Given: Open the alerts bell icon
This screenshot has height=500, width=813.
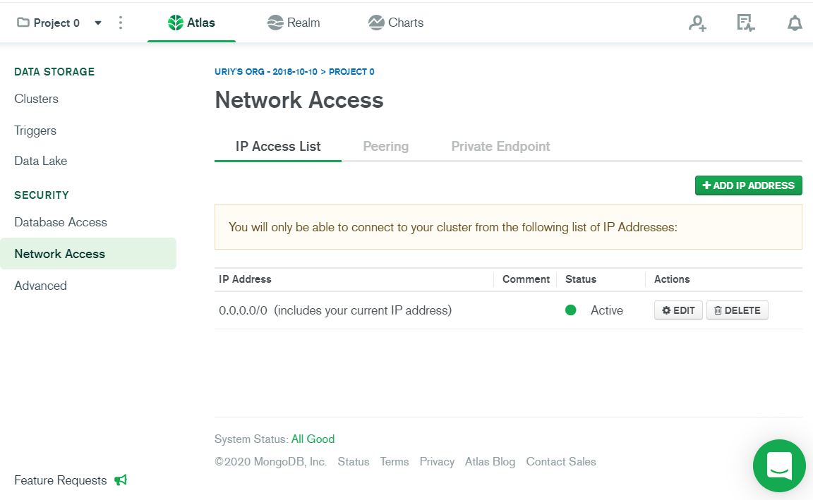Looking at the screenshot, I should pos(795,23).
